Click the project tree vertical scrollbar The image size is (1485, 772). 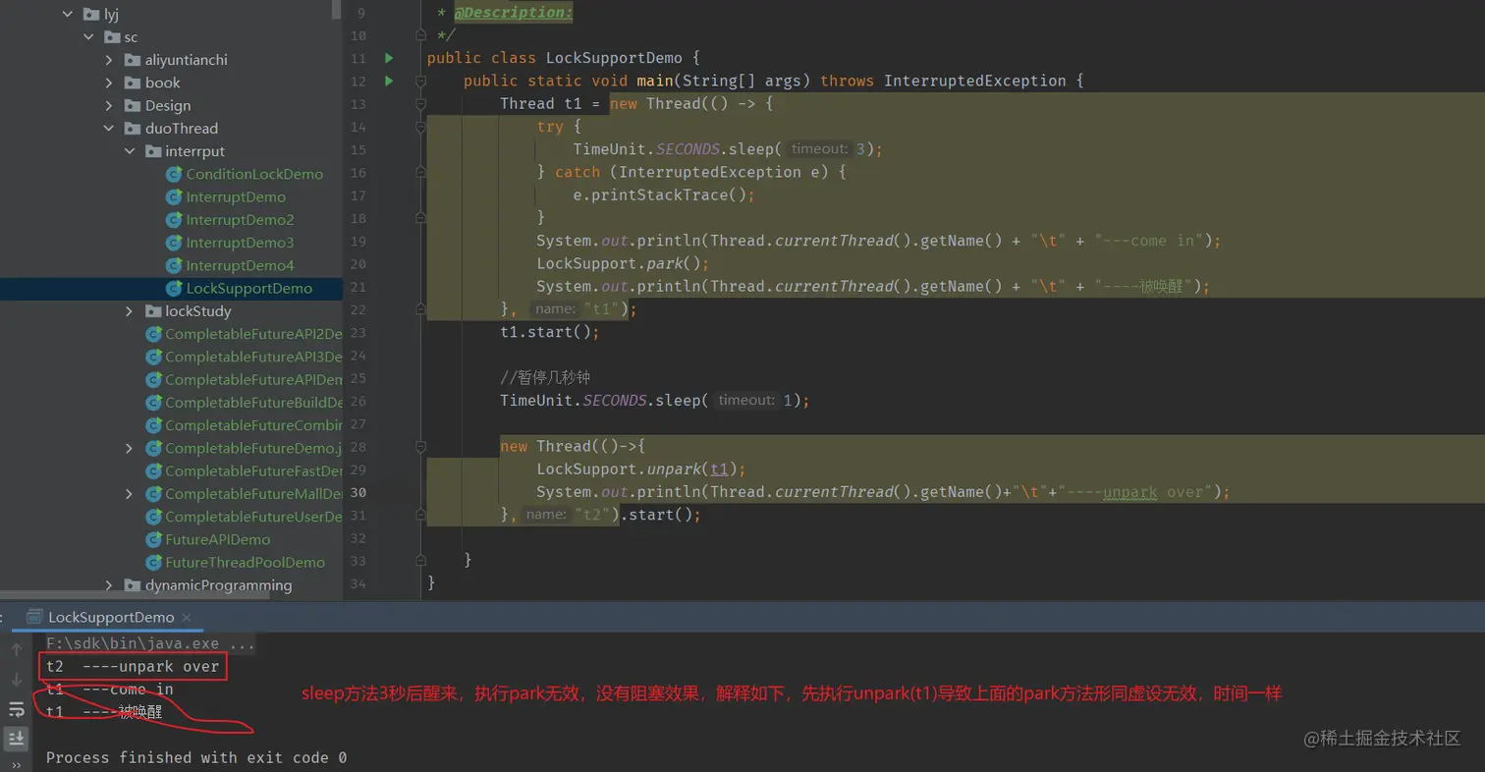(x=337, y=10)
